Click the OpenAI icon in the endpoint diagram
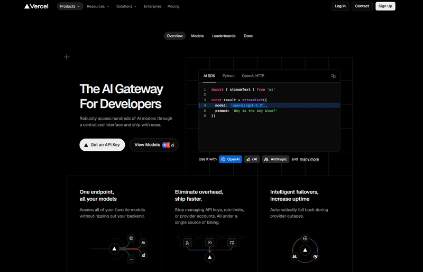423x272 pixels. (x=131, y=238)
